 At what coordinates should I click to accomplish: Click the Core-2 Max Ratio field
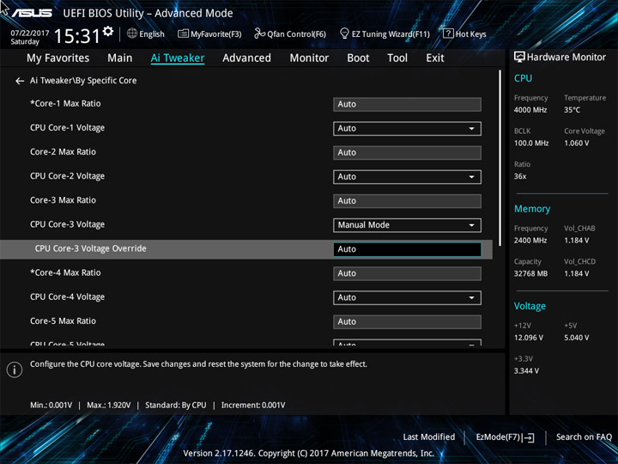(407, 153)
